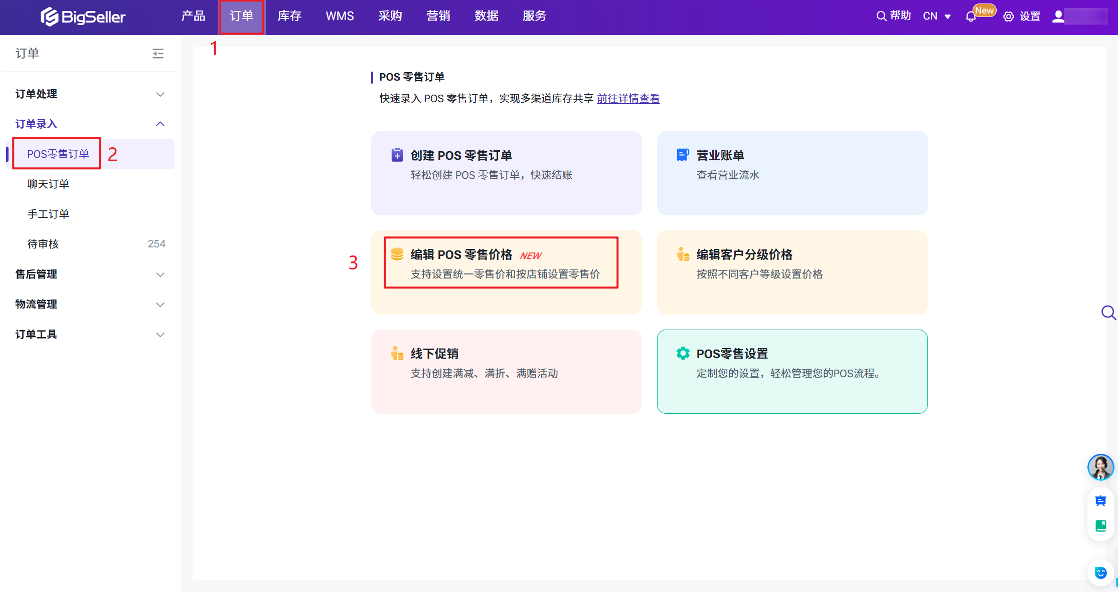Expand the 订单处理 section

(x=160, y=94)
